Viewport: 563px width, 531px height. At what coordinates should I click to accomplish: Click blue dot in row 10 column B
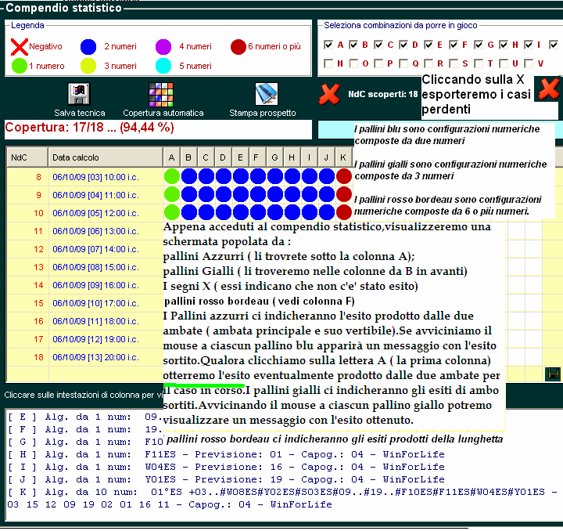click(x=188, y=212)
